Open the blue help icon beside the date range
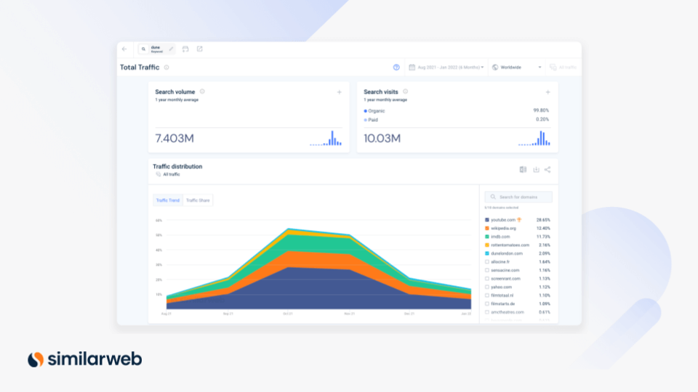This screenshot has width=698, height=392. [x=396, y=68]
